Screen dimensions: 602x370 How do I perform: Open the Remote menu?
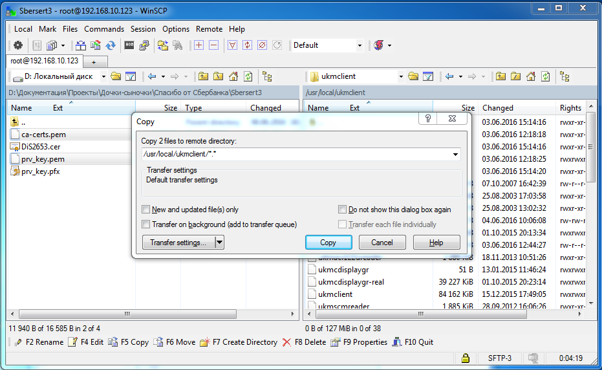coord(210,29)
